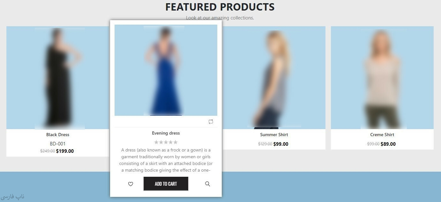The image size is (441, 202).
Task: Open the Black Dress product image
Action: click(x=58, y=78)
